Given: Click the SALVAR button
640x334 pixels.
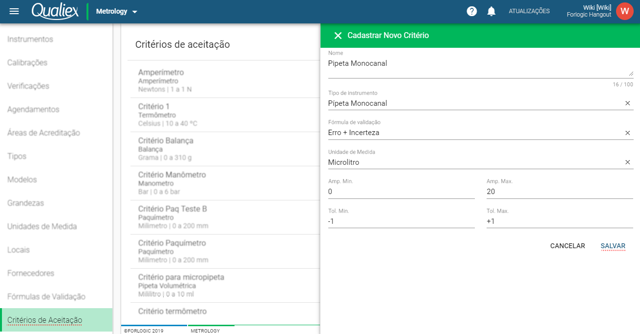Looking at the screenshot, I should tap(613, 246).
